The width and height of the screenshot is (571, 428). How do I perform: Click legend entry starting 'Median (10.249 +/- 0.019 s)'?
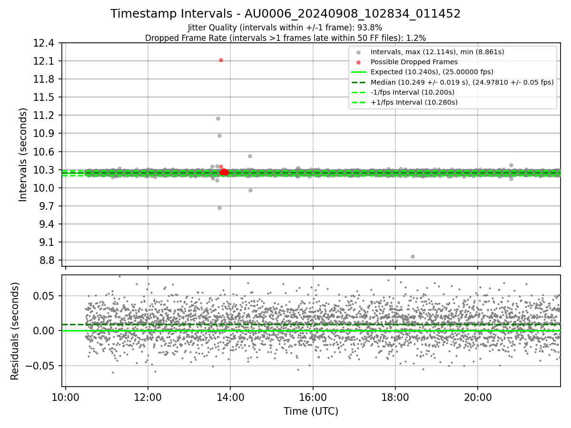coord(462,82)
